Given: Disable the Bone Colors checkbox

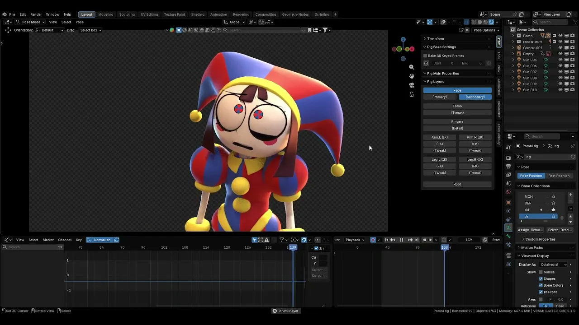Looking at the screenshot, I should point(541,285).
